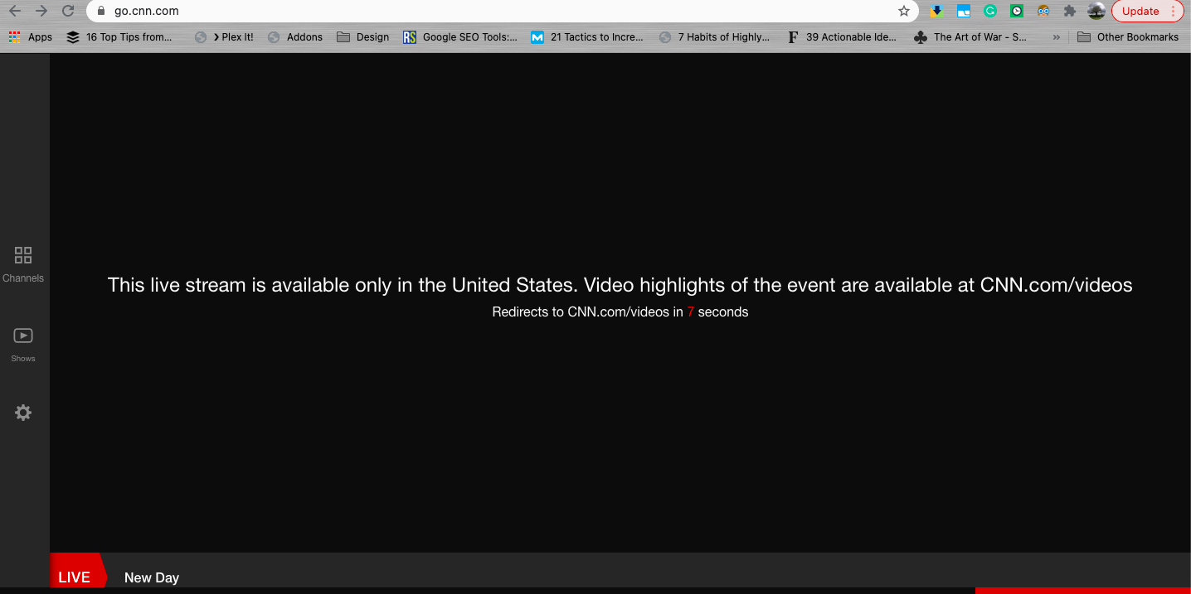This screenshot has width=1191, height=594.
Task: Open the Channels panel in sidebar
Action: click(x=23, y=263)
